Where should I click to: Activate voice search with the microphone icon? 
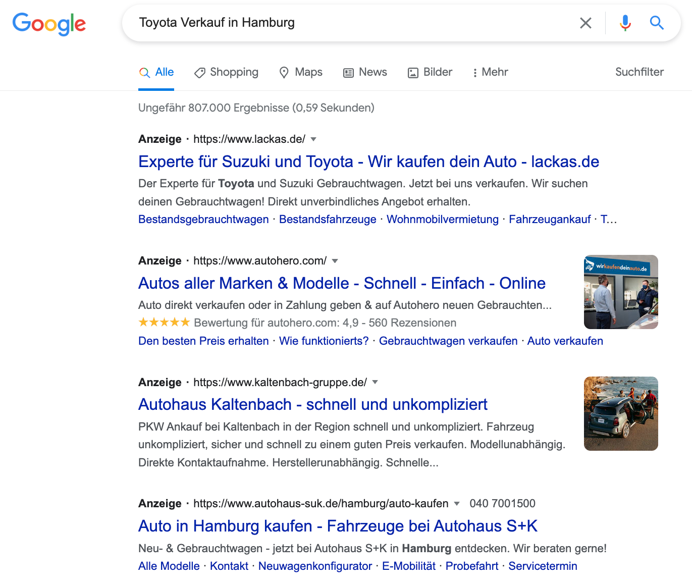(624, 23)
